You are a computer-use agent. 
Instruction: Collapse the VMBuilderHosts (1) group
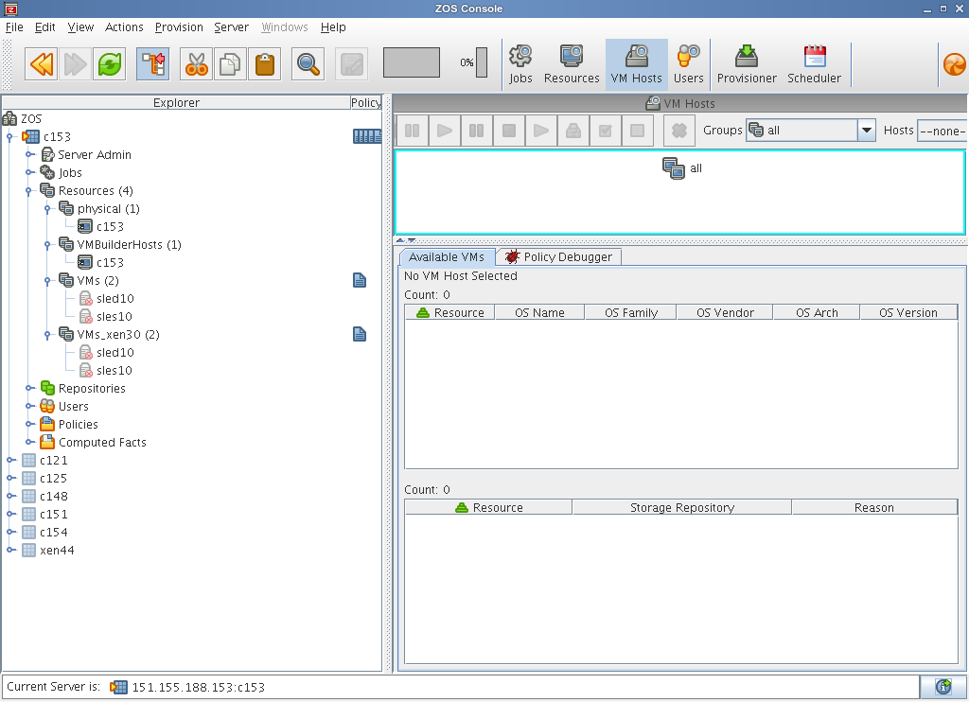[47, 245]
